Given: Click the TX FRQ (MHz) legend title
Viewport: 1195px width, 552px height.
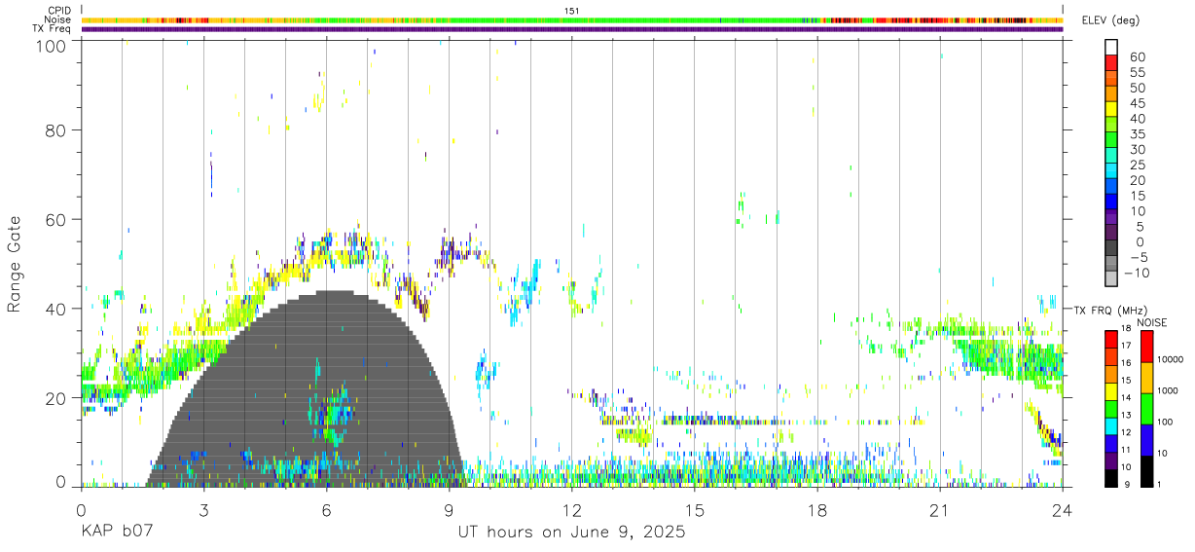Looking at the screenshot, I should tap(1108, 310).
